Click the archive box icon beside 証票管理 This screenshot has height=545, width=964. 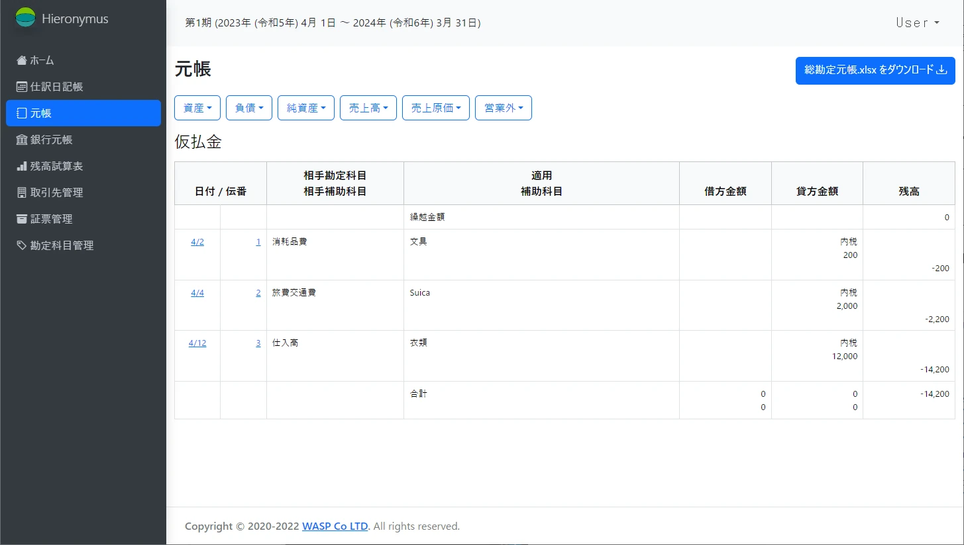point(22,219)
